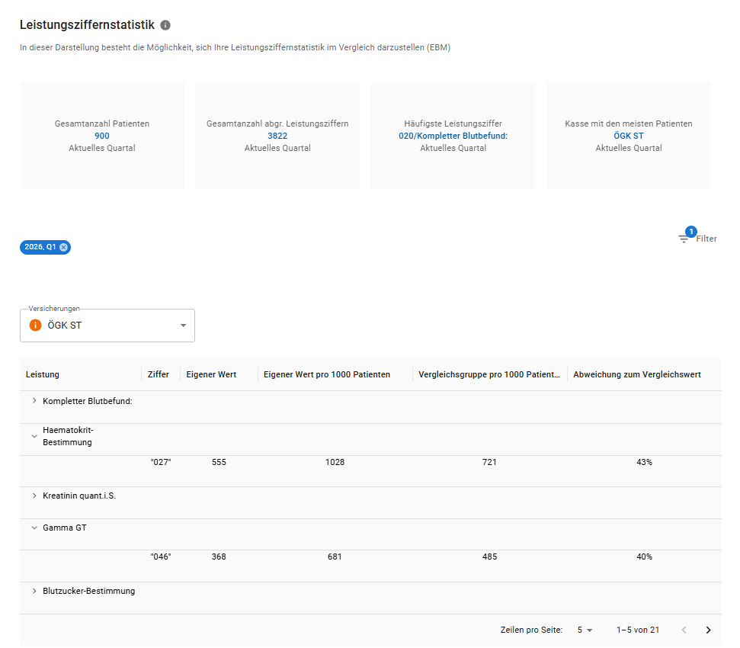Click ÖGK ST in the Kasse card
This screenshot has height=648, width=740.
pyautogui.click(x=629, y=136)
